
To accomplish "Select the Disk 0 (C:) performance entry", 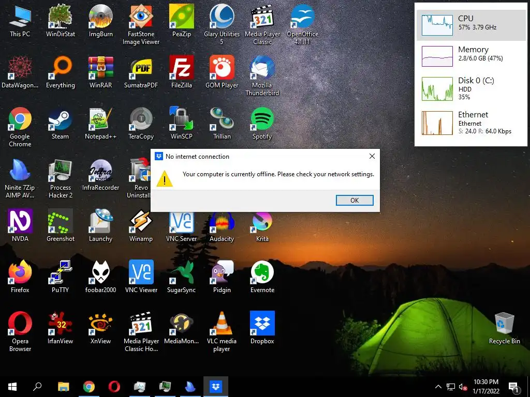I will (471, 89).
